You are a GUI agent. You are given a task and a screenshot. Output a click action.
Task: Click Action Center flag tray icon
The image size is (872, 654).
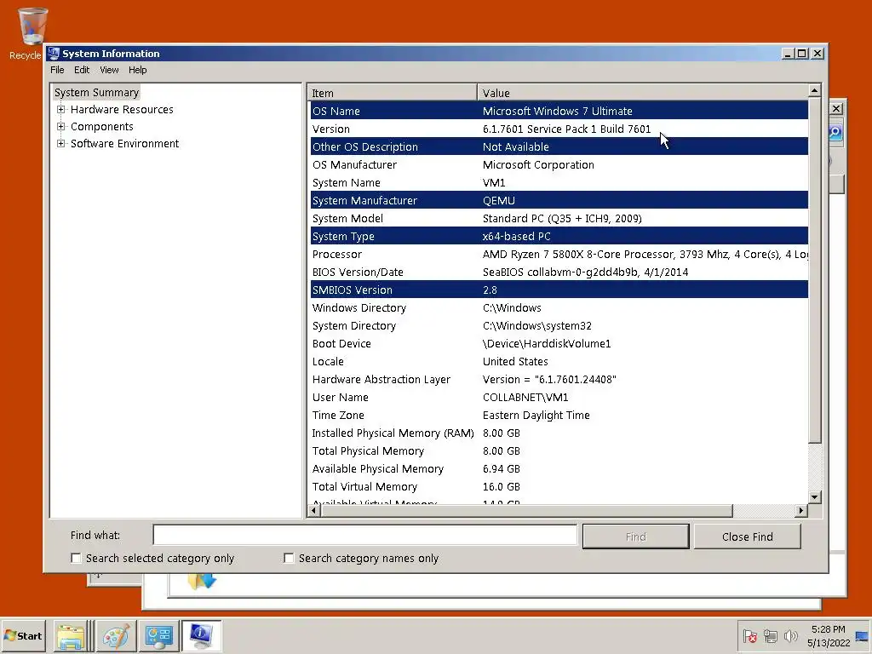point(749,636)
